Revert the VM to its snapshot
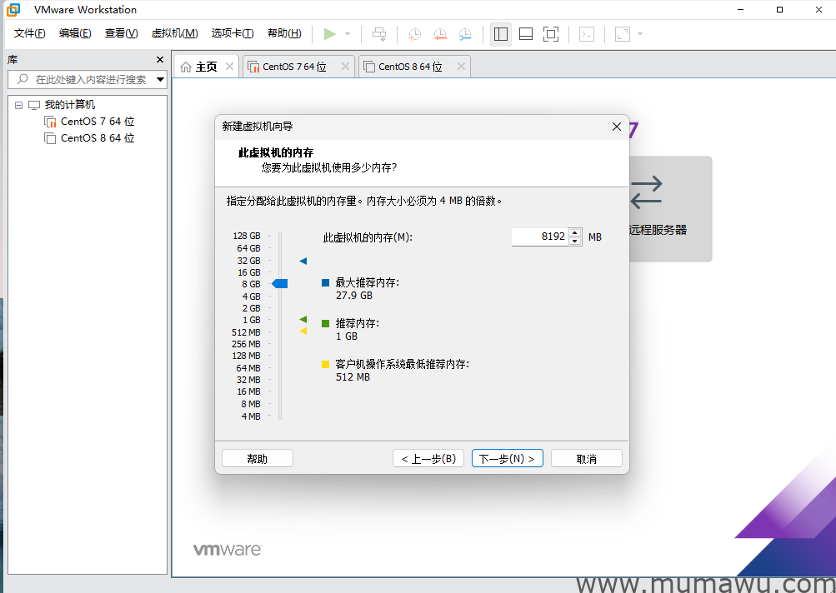Screen dimensions: 836x593 (x=439, y=33)
